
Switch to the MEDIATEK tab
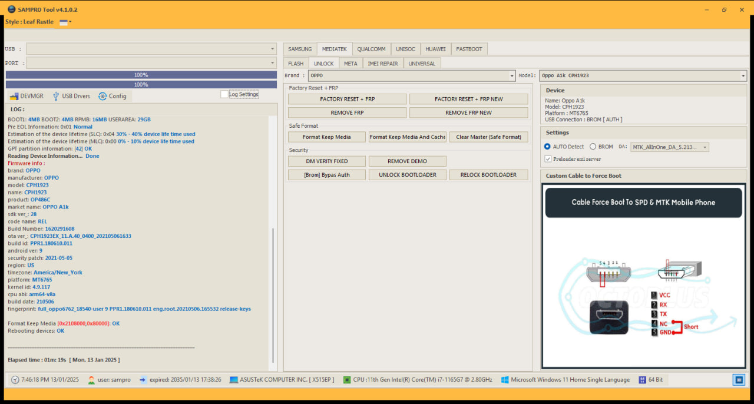pyautogui.click(x=335, y=49)
